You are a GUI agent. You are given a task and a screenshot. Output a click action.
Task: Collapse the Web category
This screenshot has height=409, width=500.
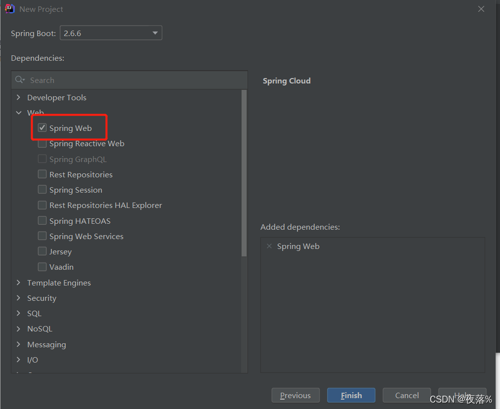click(x=18, y=113)
